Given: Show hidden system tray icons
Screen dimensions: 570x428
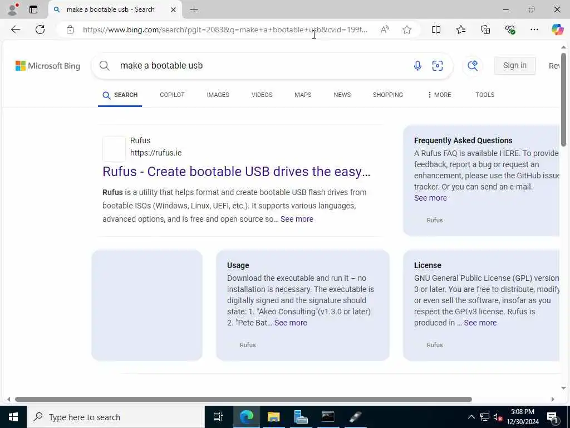Looking at the screenshot, I should pos(471,417).
